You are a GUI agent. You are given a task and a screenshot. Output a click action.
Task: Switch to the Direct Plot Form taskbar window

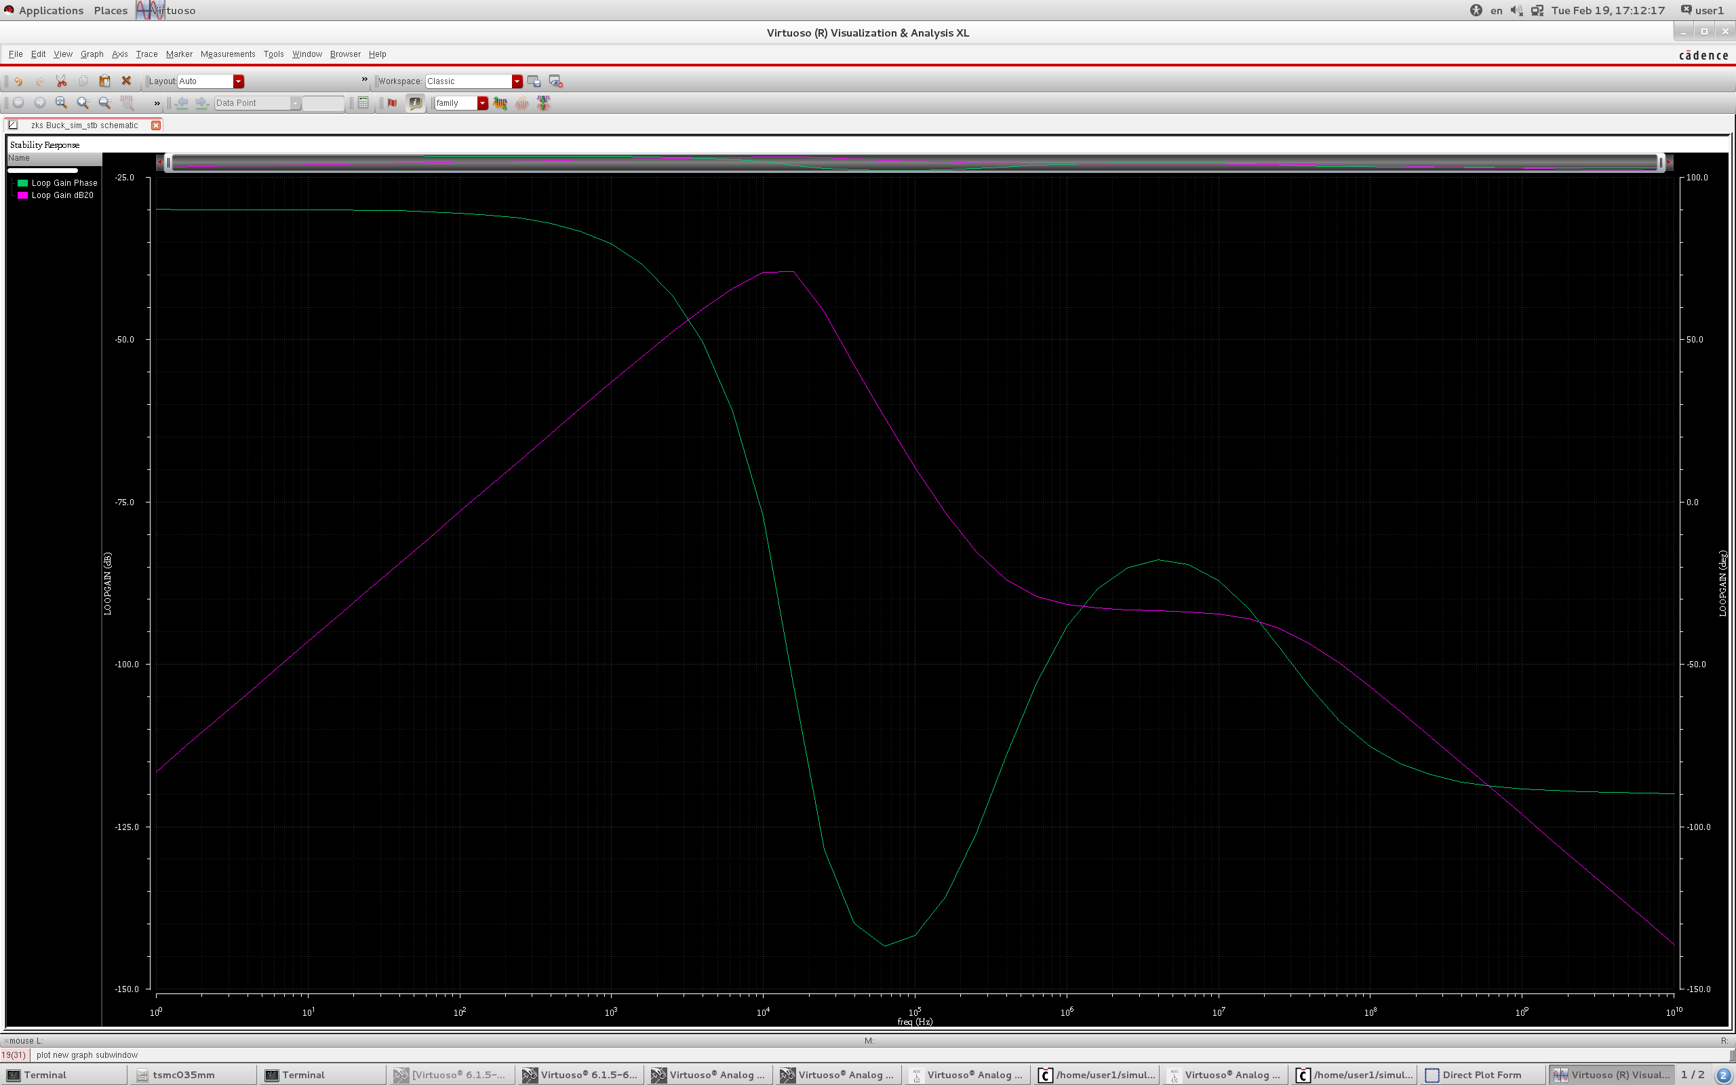[1481, 1074]
